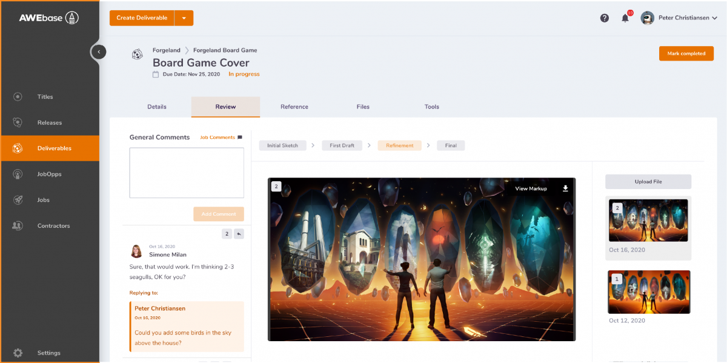Screen dimensions: 727x363
Task: Expand the Create Deliverable dropdown arrow
Action: pyautogui.click(x=184, y=18)
